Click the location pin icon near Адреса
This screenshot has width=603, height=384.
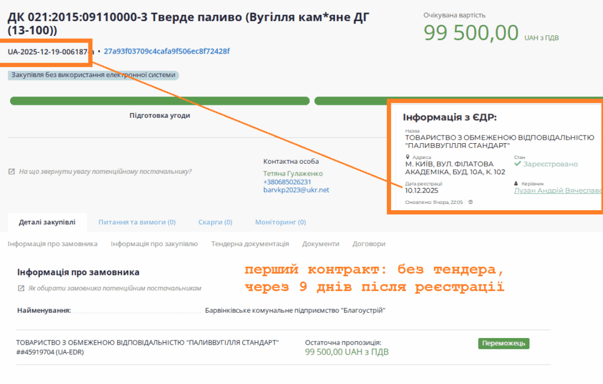pos(407,157)
